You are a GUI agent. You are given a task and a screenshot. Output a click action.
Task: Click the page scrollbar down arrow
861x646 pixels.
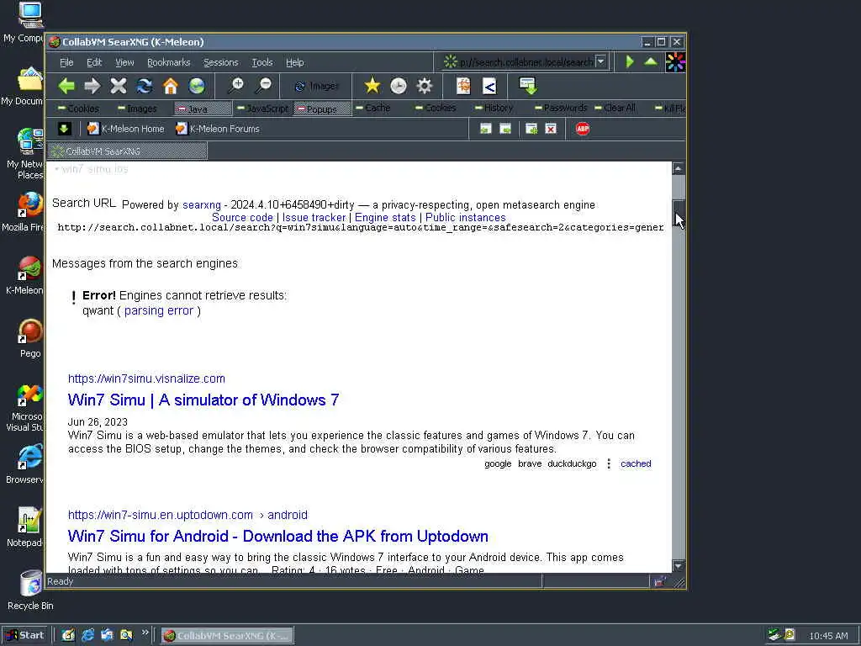(679, 566)
